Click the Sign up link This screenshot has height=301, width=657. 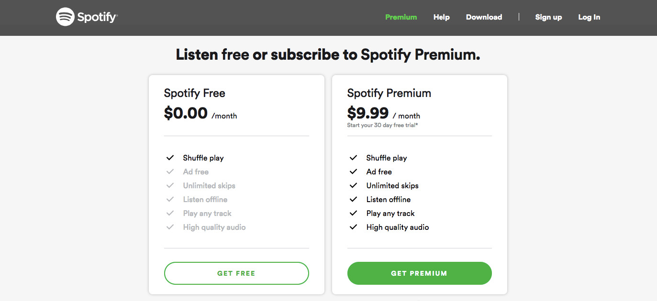click(548, 17)
